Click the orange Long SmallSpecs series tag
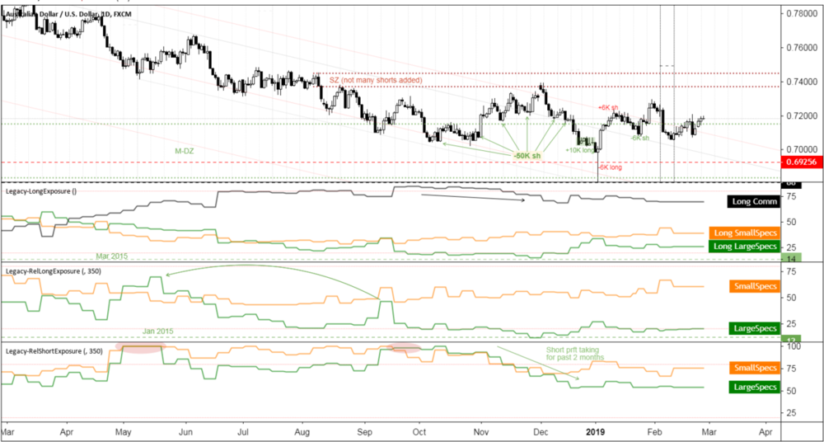 click(742, 234)
